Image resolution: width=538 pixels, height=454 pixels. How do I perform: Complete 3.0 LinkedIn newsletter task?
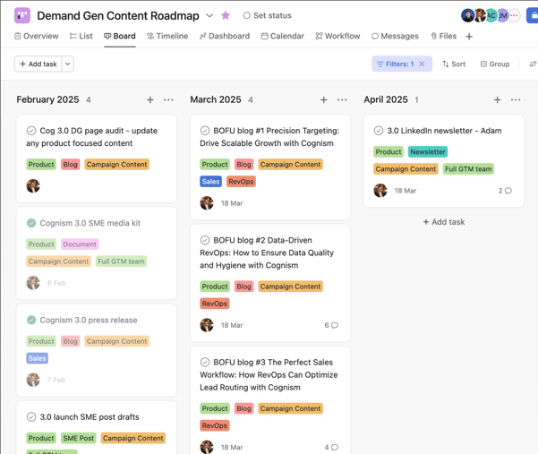pyautogui.click(x=379, y=131)
